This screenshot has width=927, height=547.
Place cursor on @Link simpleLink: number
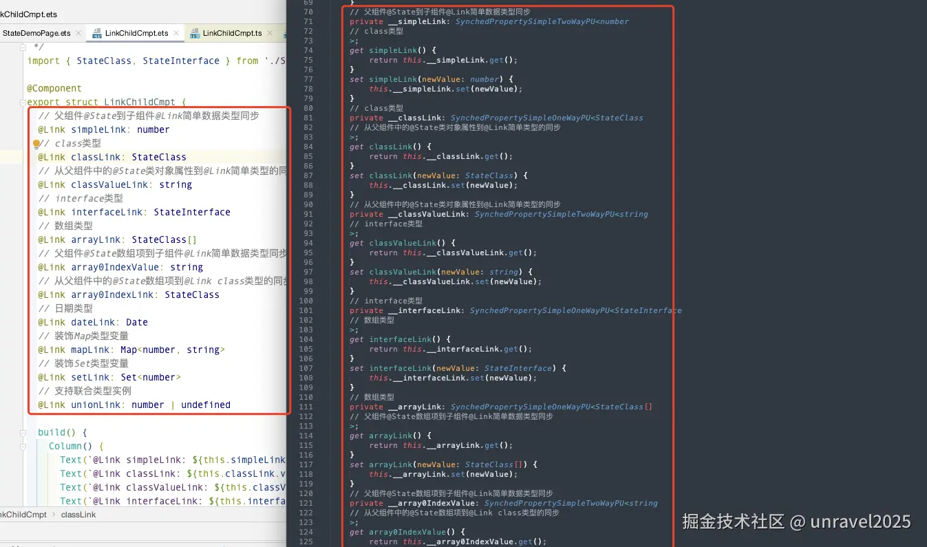(104, 129)
